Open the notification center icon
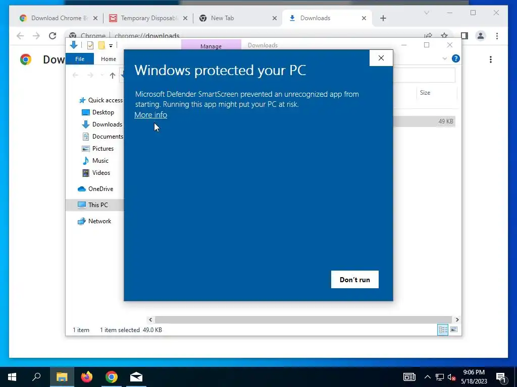The height and width of the screenshot is (387, 517). tap(501, 377)
